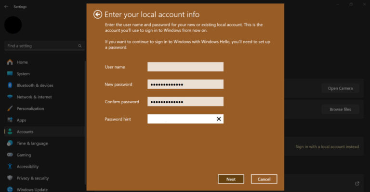Click the Accounts person icon
The image size is (370, 192).
tap(10, 132)
